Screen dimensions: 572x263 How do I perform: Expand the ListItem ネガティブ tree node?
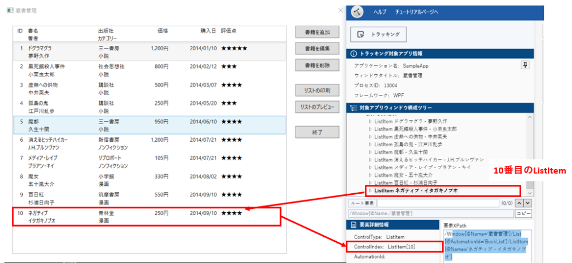pos(370,190)
